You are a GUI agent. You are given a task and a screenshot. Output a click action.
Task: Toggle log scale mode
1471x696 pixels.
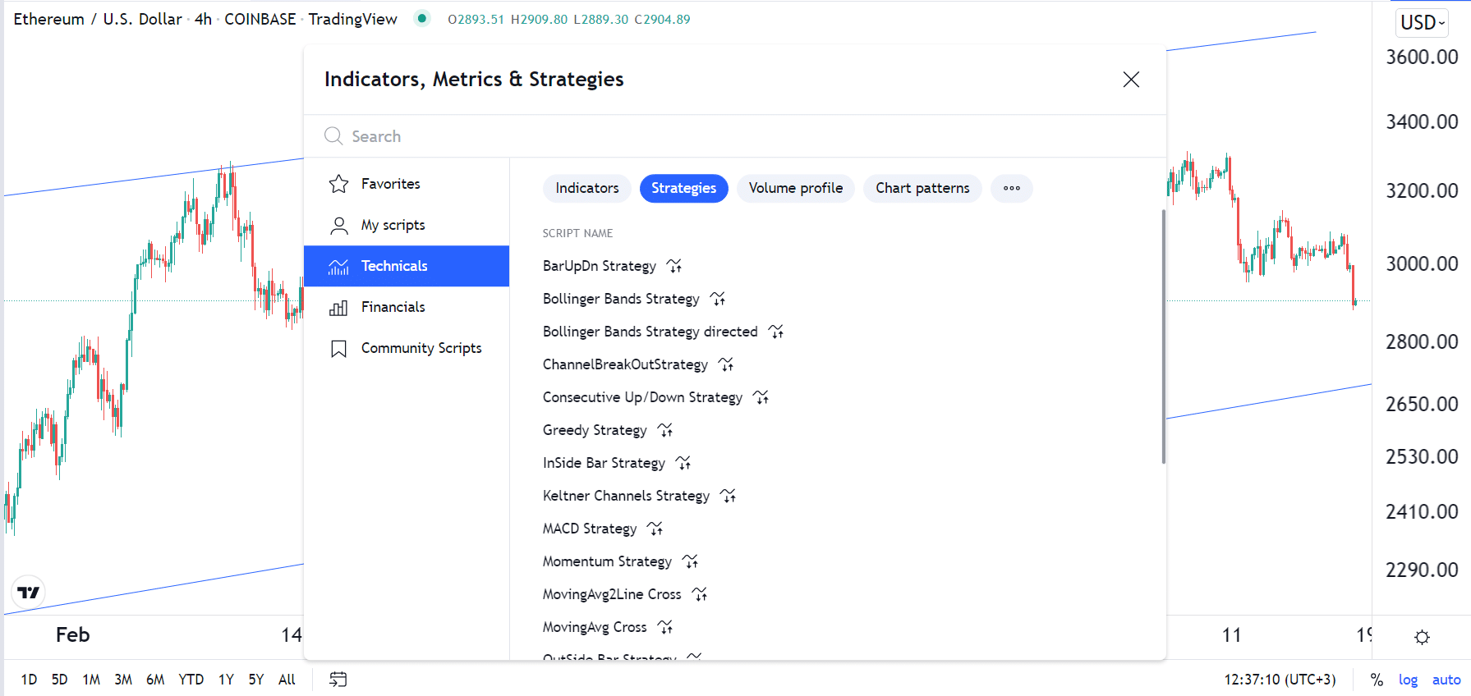point(1408,680)
